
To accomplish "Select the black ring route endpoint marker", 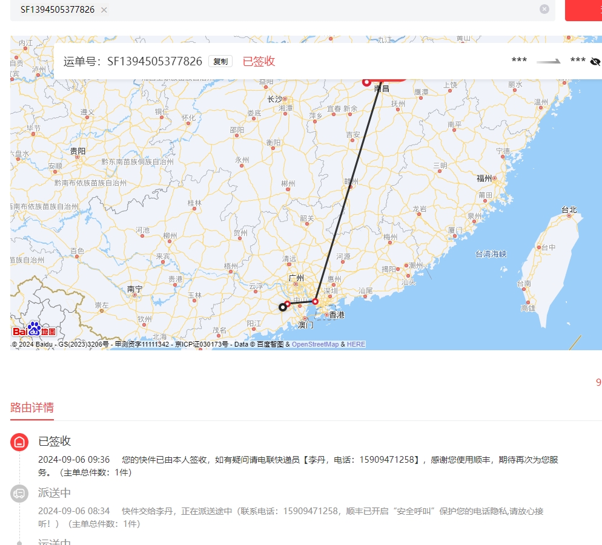I will [x=283, y=307].
